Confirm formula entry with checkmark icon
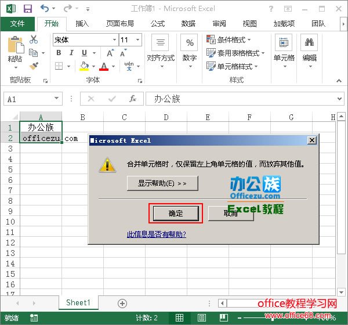Viewport: 348px width, 325px height. click(x=112, y=99)
